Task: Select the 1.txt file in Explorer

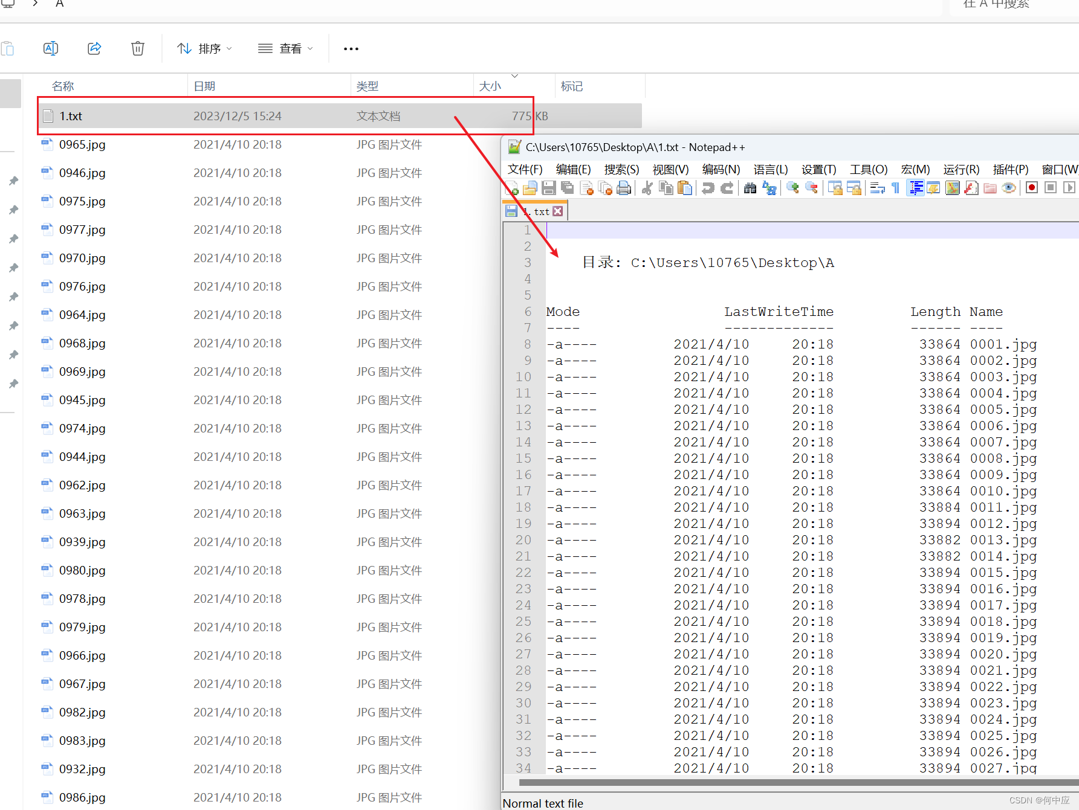Action: coord(339,116)
